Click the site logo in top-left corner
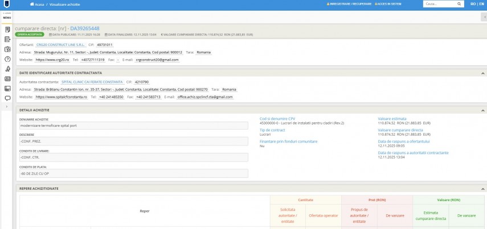 pos(7,5)
